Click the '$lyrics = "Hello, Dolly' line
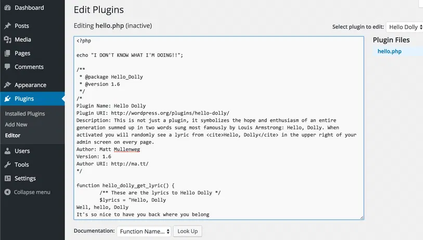 pos(133,200)
